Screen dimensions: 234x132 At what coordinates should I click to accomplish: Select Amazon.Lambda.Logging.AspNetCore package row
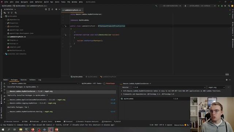pyautogui.click(x=61, y=103)
